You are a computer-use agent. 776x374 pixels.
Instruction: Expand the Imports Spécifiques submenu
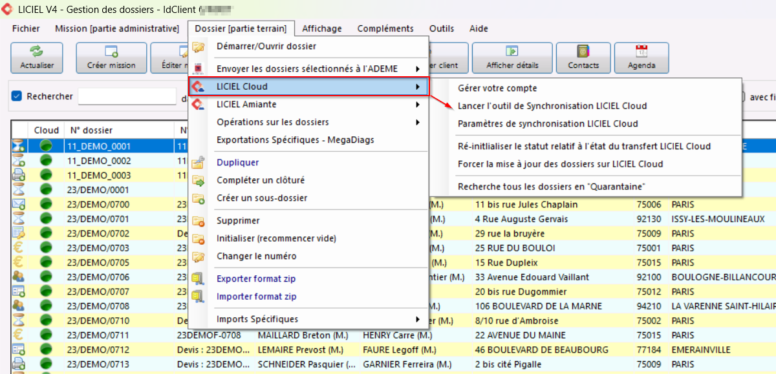(308, 319)
